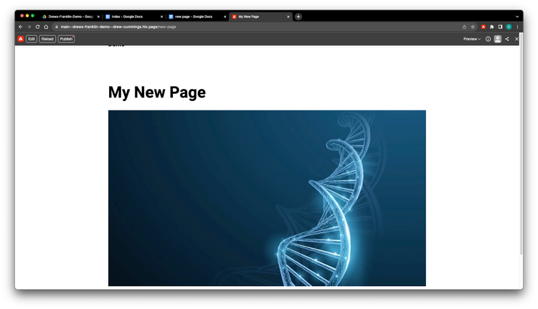
Task: Close the My New Page tab
Action: click(288, 16)
